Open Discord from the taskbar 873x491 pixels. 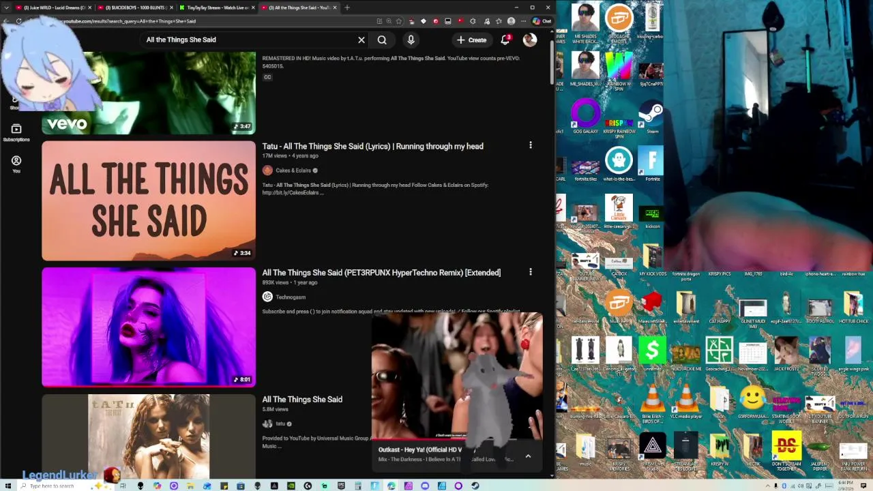coord(425,486)
